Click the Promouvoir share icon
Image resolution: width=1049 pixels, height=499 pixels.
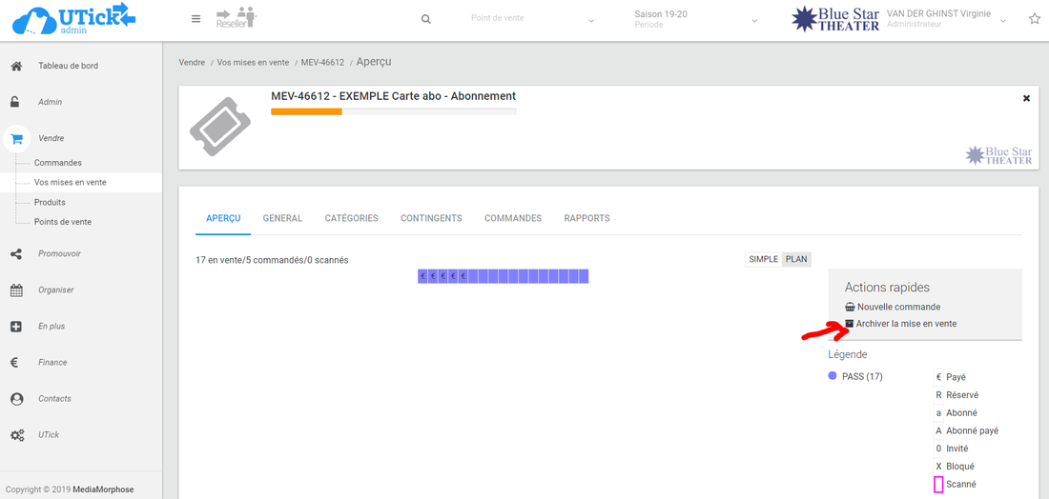pyautogui.click(x=16, y=254)
